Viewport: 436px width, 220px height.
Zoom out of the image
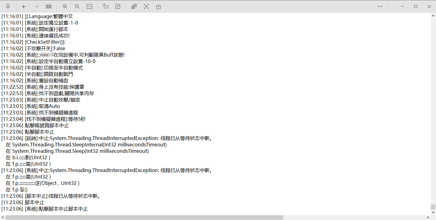pyautogui.click(x=77, y=6)
